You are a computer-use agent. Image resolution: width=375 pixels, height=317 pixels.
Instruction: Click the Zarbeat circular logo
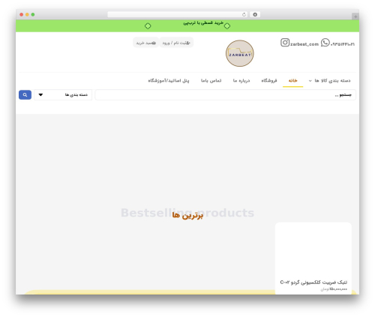point(240,53)
